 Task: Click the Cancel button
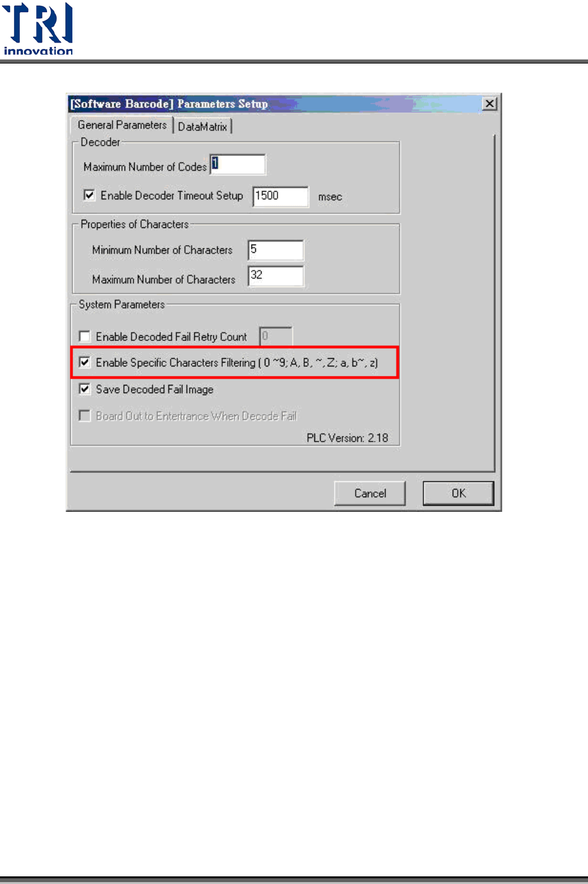pos(370,493)
